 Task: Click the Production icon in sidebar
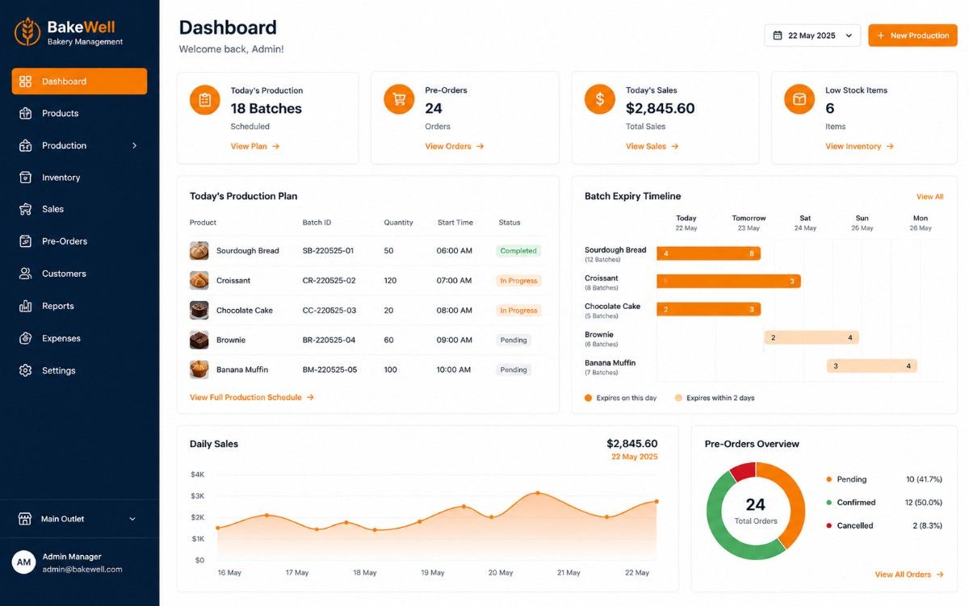click(25, 146)
